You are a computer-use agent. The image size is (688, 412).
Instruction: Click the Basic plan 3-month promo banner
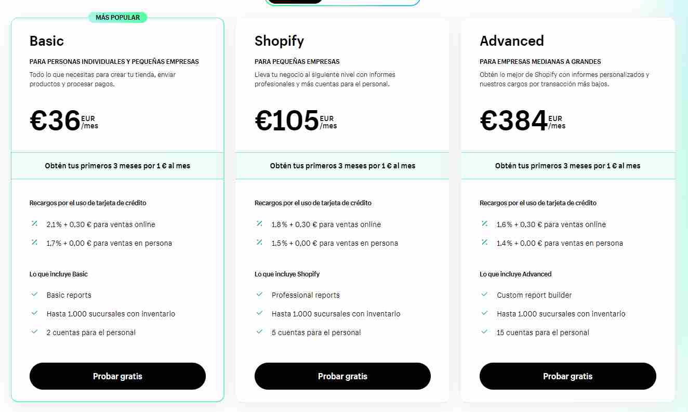[117, 166]
